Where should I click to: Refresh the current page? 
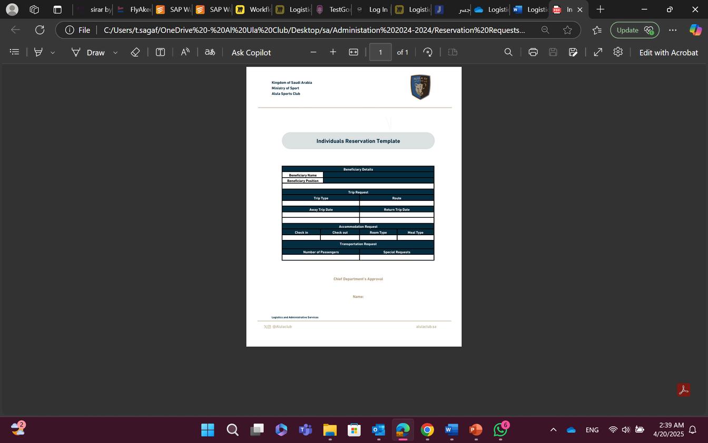click(x=40, y=30)
